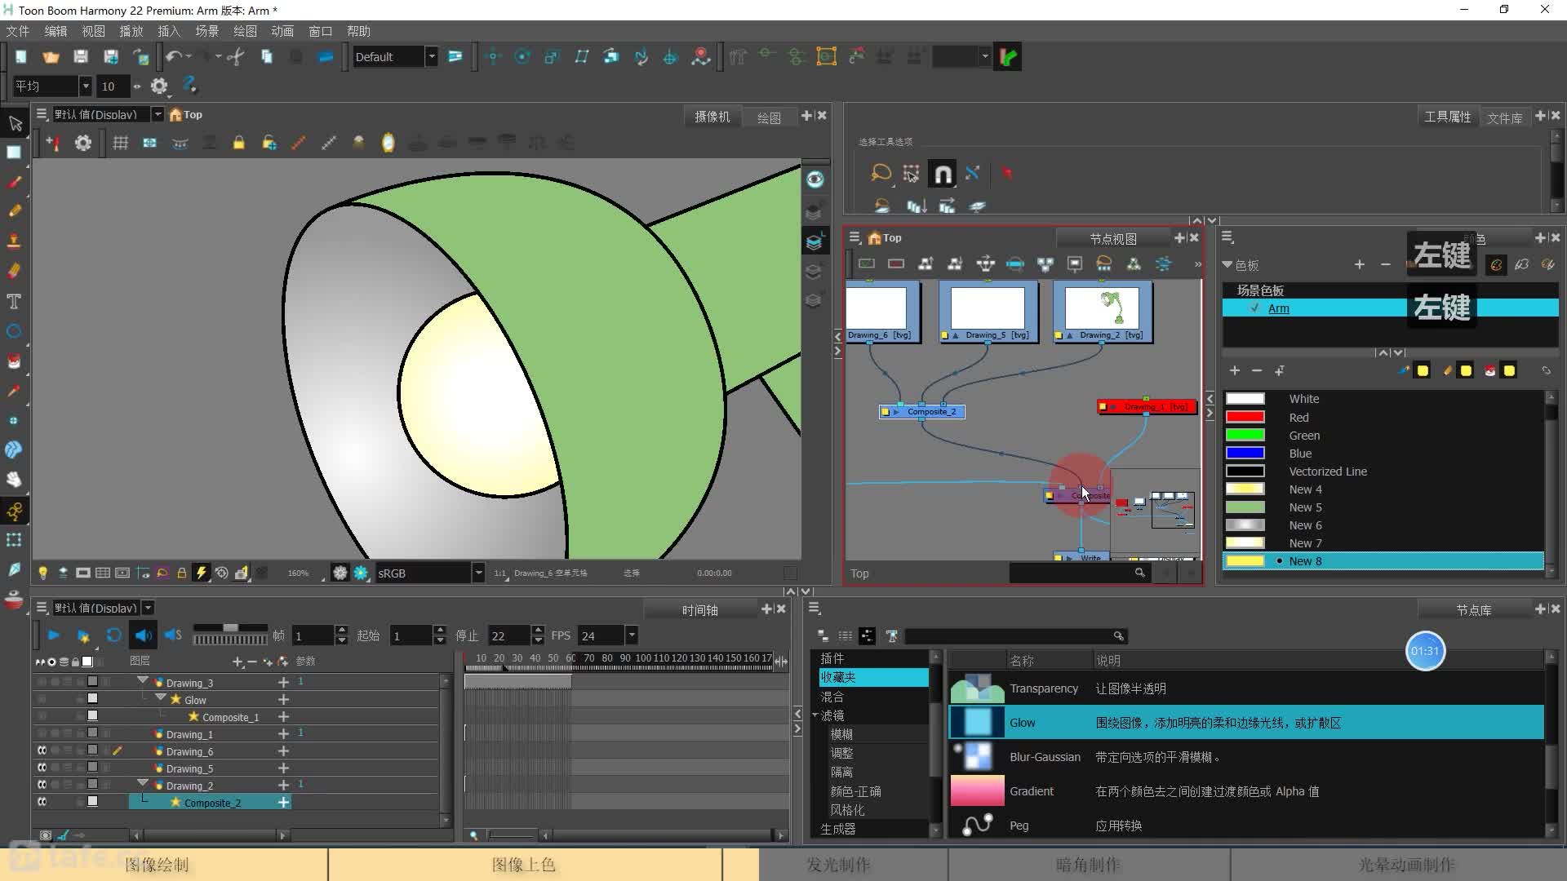Click the New scene icon
1567x881 pixels.
[21, 56]
